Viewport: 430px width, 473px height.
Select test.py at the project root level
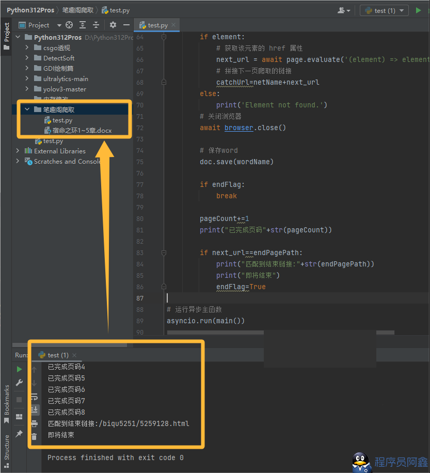(53, 141)
